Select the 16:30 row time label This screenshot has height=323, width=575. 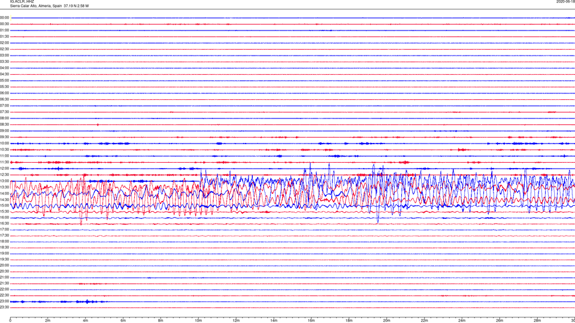click(x=4, y=223)
